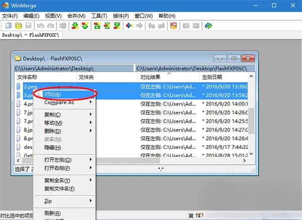Sort by the 文件名称 column header
The height and width of the screenshot is (220, 302).
coord(45,77)
